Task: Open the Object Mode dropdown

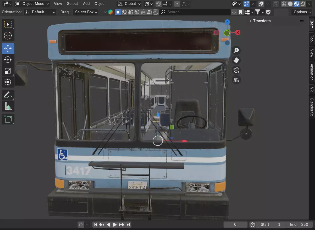Action: (32, 4)
